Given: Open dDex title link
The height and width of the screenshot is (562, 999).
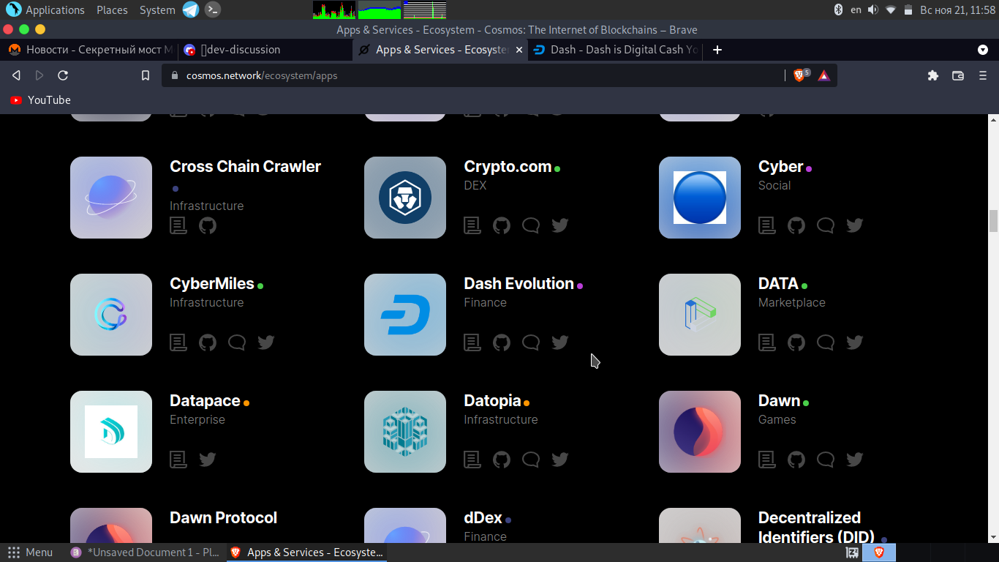Looking at the screenshot, I should point(483,517).
